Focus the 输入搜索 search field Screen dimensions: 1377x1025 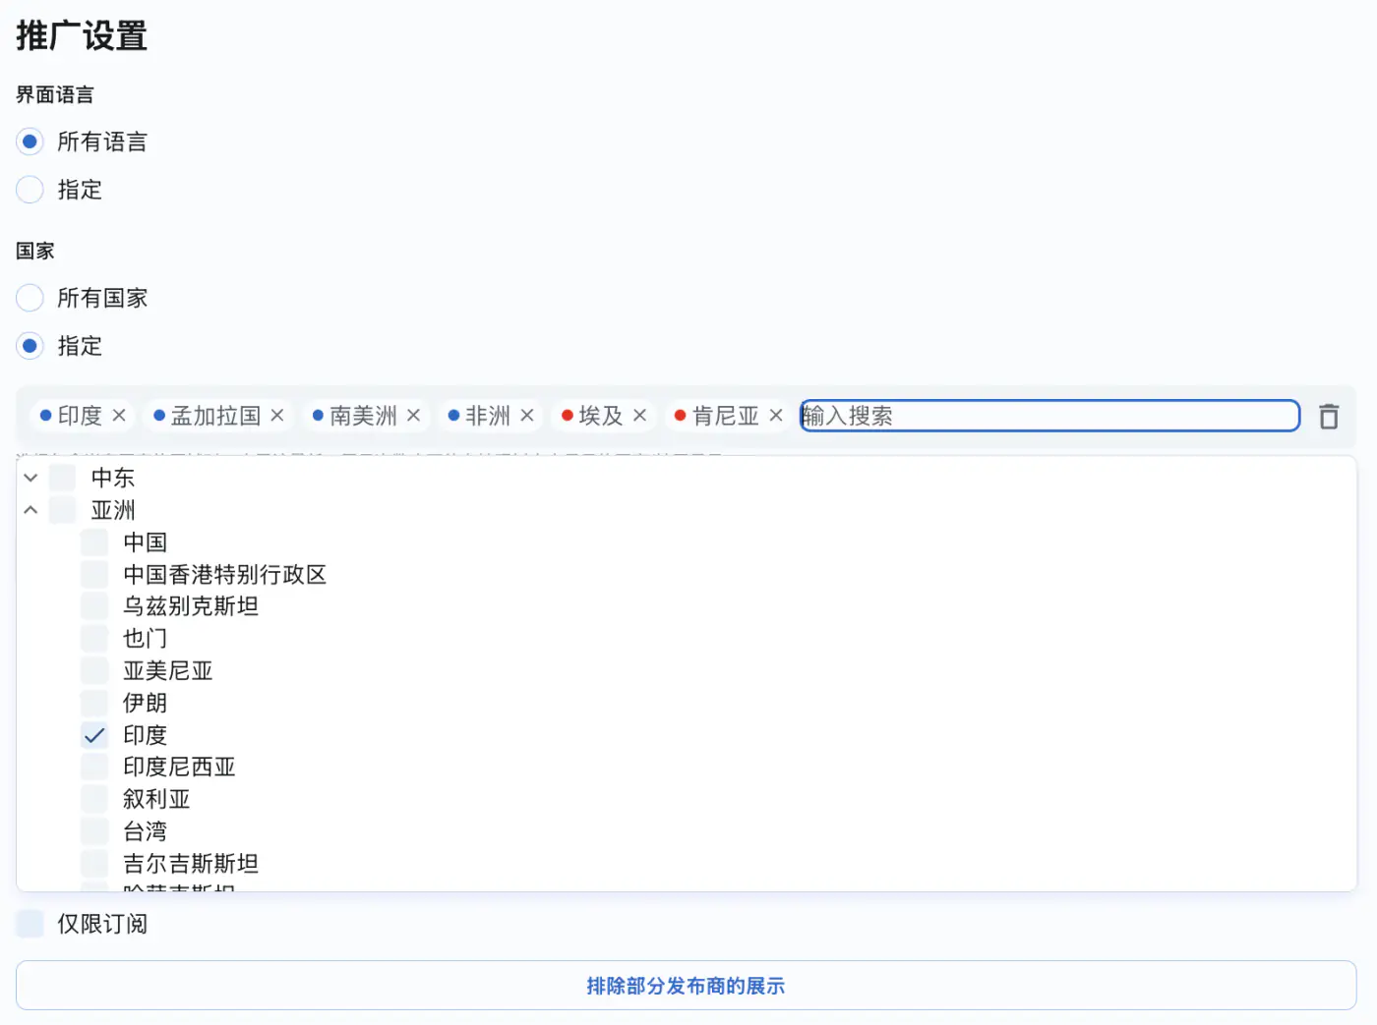pyautogui.click(x=1049, y=416)
